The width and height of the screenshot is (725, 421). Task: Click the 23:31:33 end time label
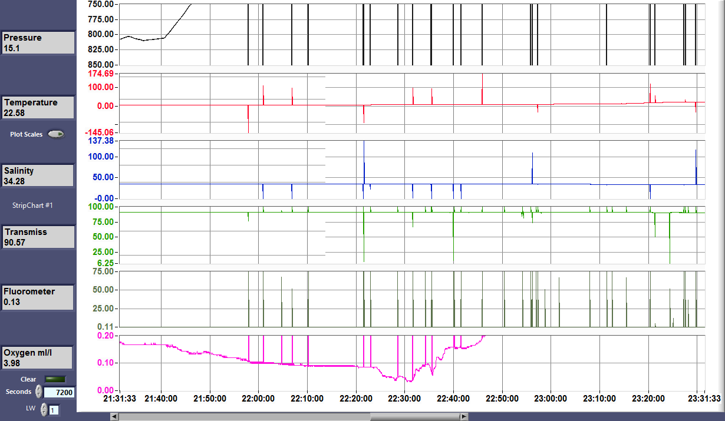point(704,399)
